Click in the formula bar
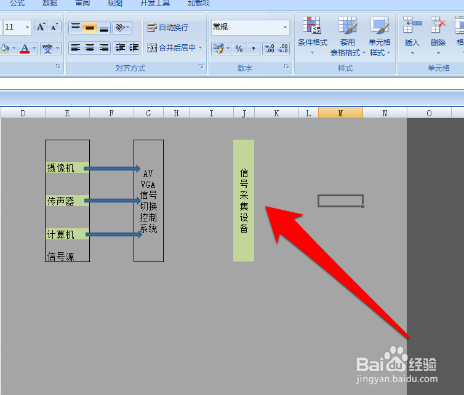 coord(232,84)
